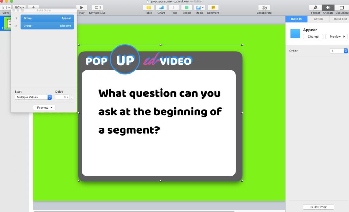The height and width of the screenshot is (212, 349).
Task: Click the Add Slide plus button
Action: [x=33, y=7]
